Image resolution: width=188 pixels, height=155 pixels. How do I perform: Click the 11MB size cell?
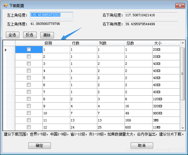tap(166, 127)
